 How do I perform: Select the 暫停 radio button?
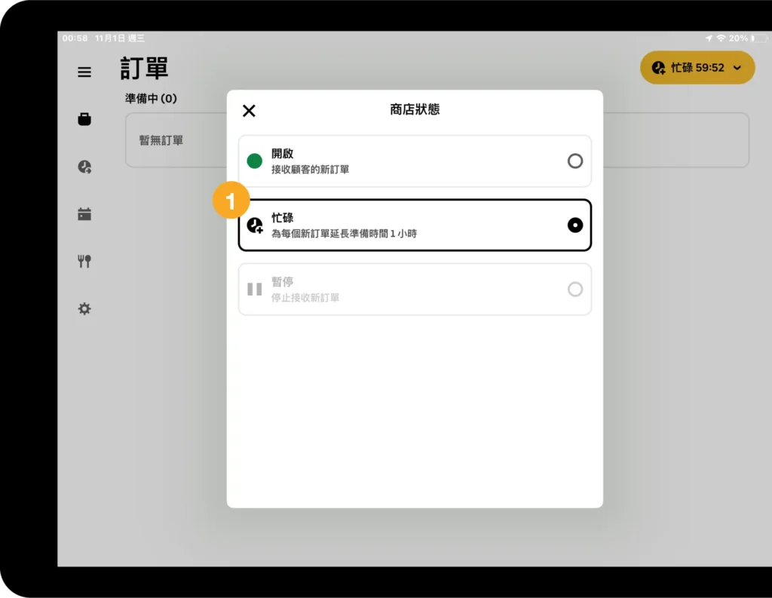[574, 289]
